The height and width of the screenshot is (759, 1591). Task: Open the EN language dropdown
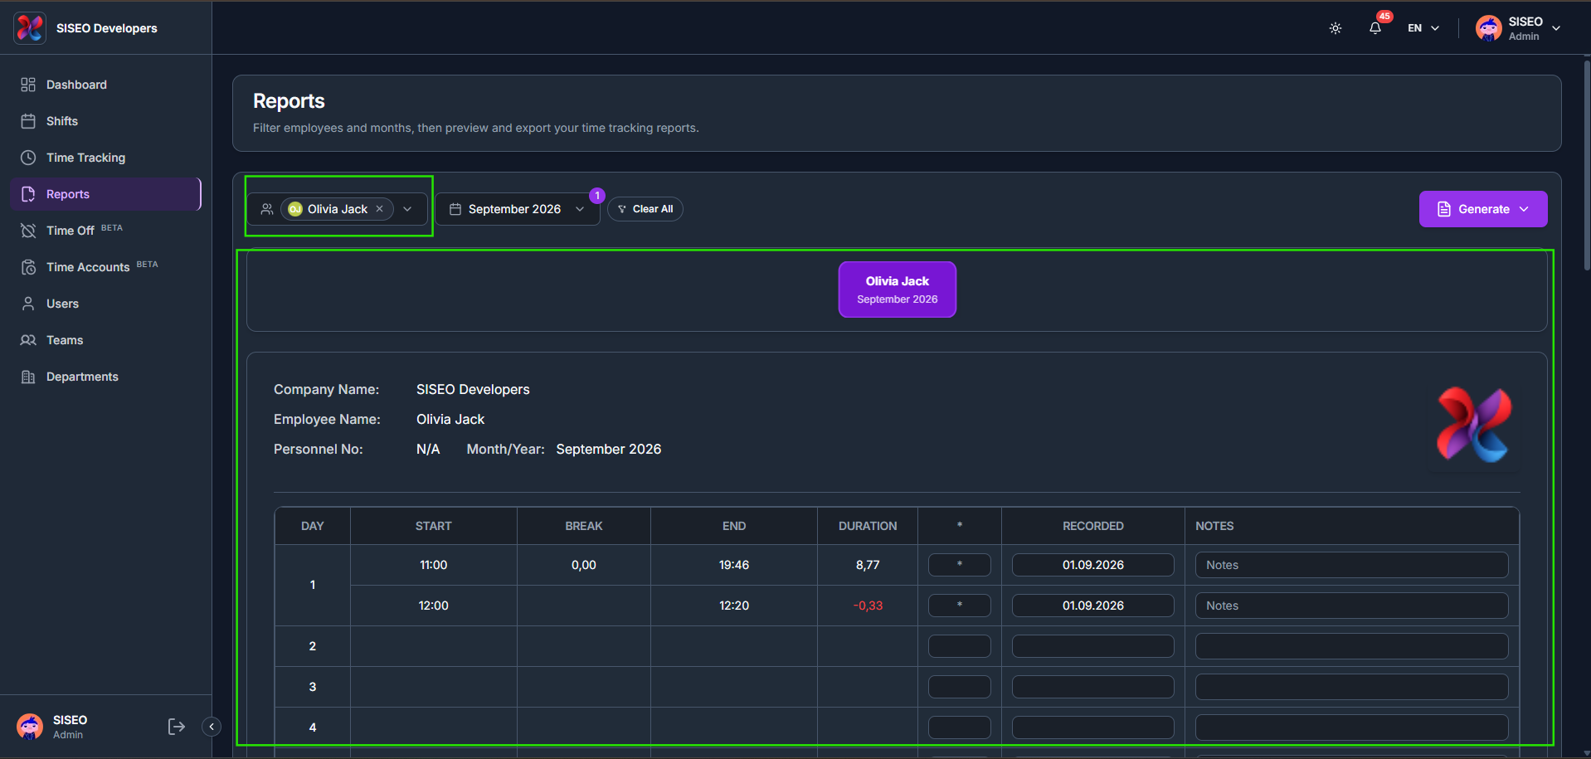point(1423,28)
